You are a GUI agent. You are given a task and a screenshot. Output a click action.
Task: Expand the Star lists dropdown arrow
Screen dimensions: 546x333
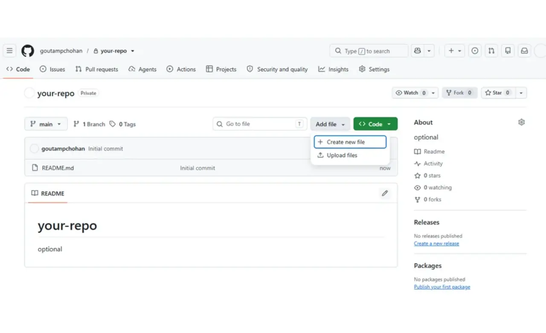coord(521,93)
